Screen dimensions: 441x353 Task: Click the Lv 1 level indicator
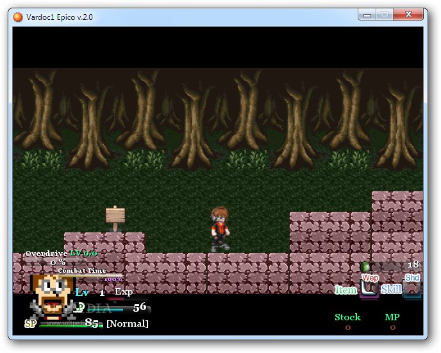(x=90, y=293)
